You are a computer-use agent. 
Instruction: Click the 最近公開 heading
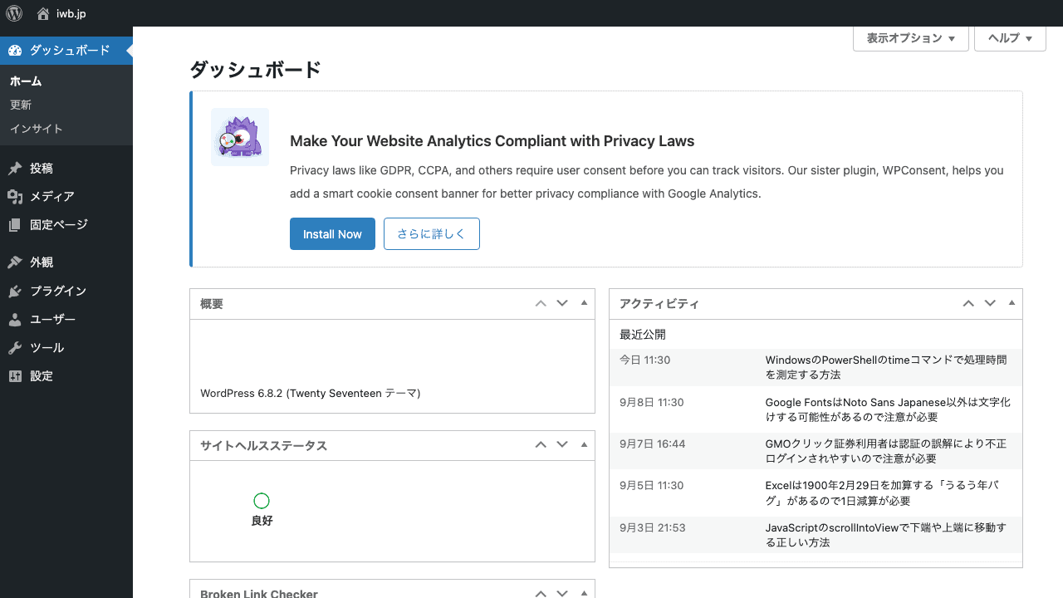pos(643,335)
